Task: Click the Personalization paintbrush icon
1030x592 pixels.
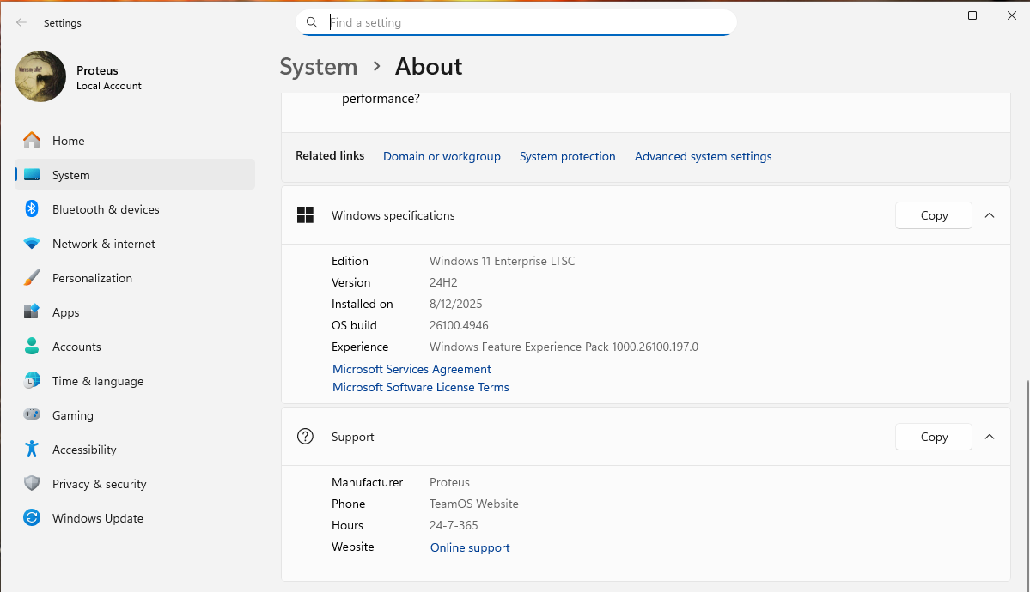Action: [x=32, y=278]
